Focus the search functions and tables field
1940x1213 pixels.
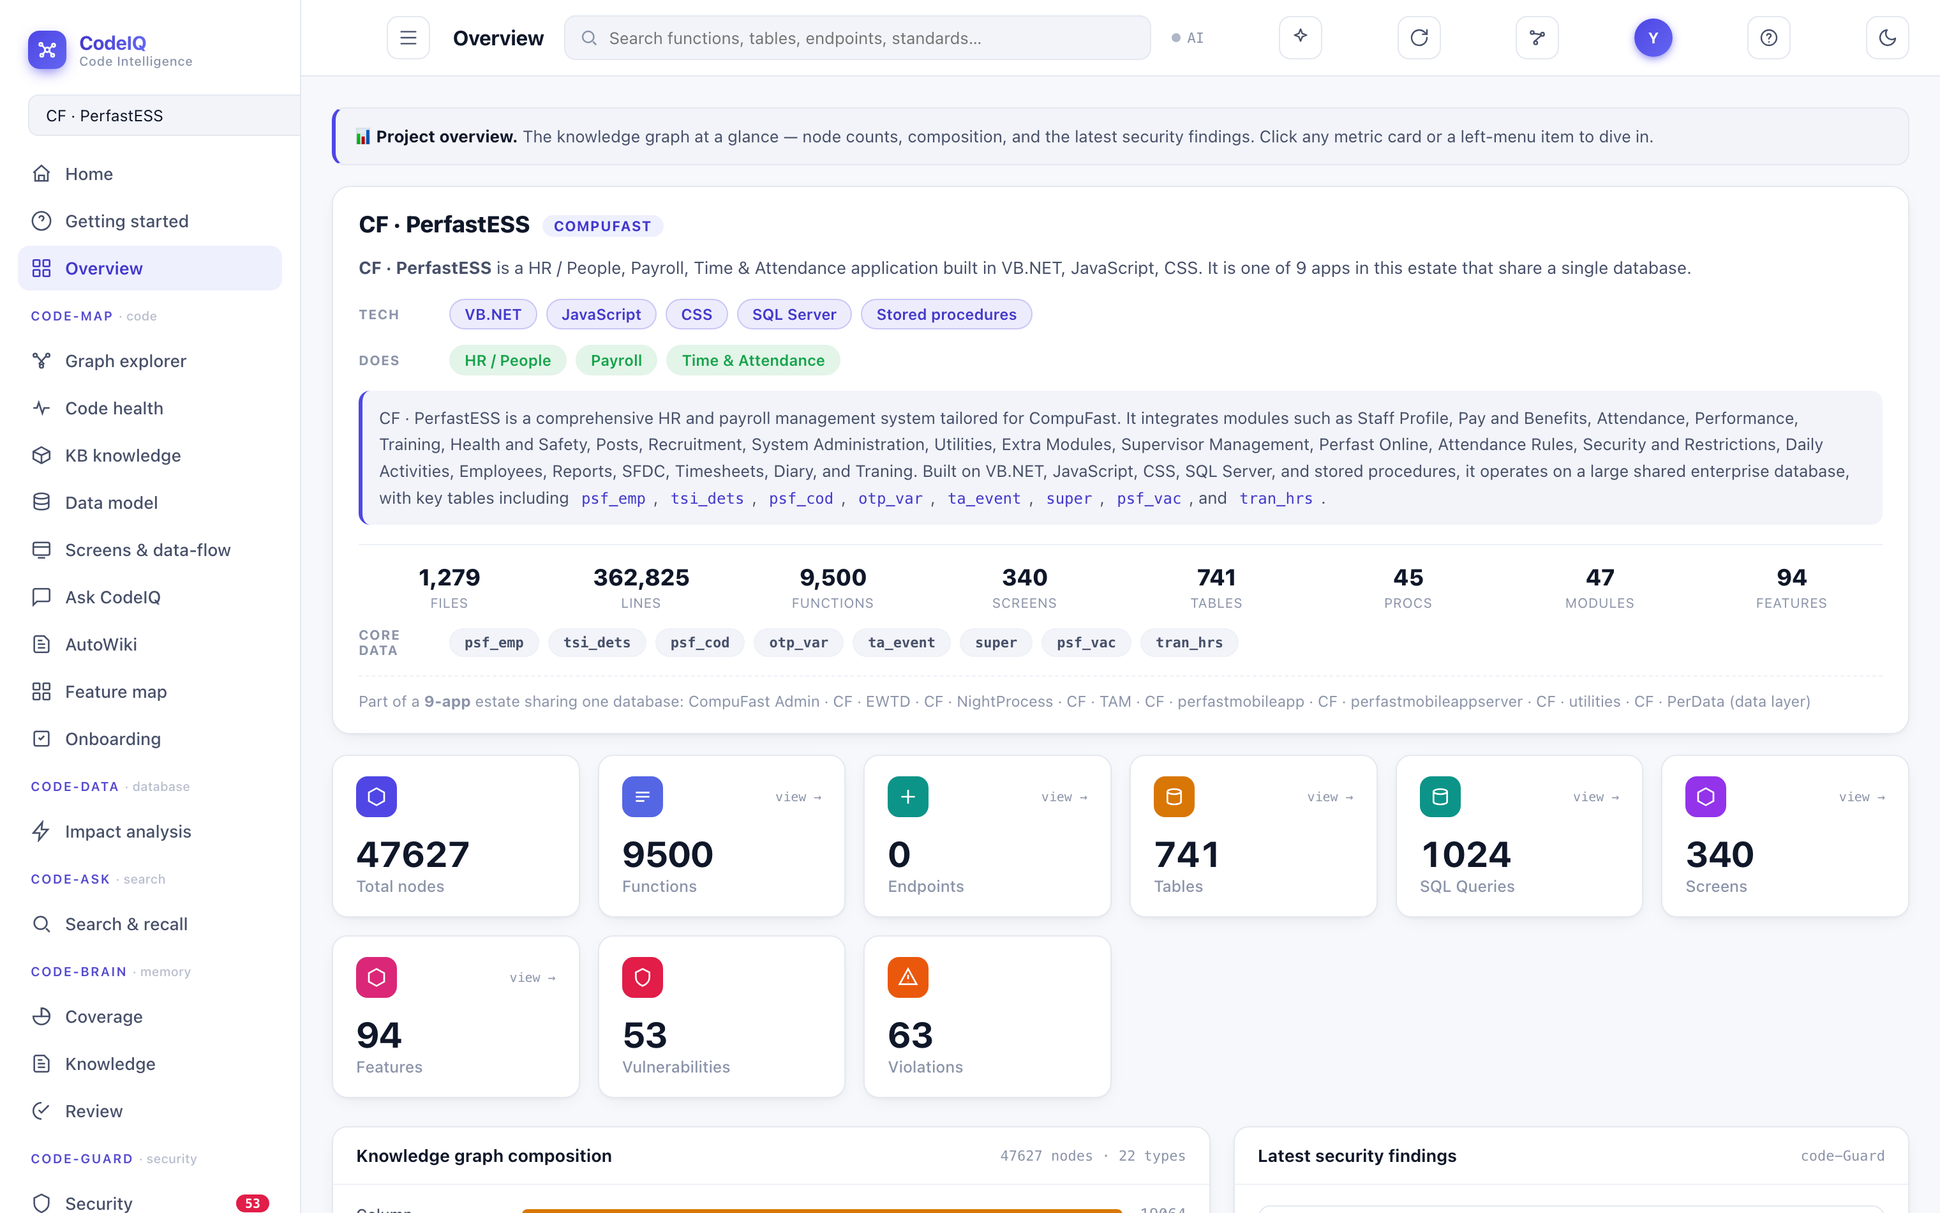pyautogui.click(x=857, y=38)
